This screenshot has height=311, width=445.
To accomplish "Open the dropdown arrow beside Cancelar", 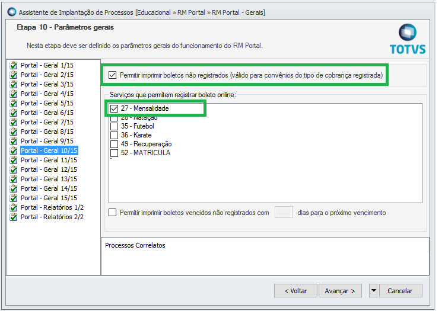I will 373,291.
